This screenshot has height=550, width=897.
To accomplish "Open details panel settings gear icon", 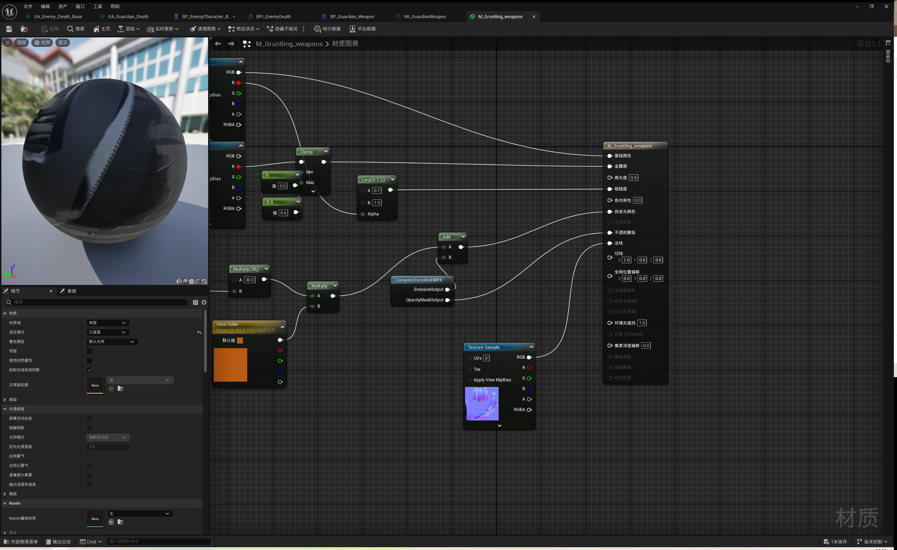I will pos(204,302).
